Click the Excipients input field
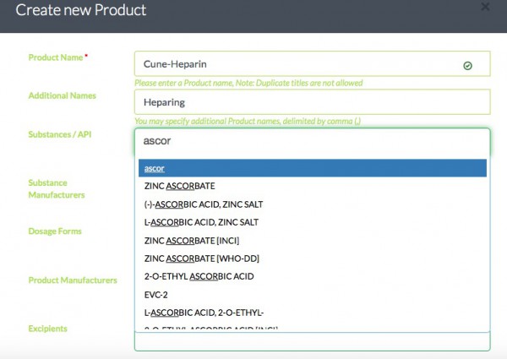The height and width of the screenshot is (359, 507). click(x=313, y=341)
